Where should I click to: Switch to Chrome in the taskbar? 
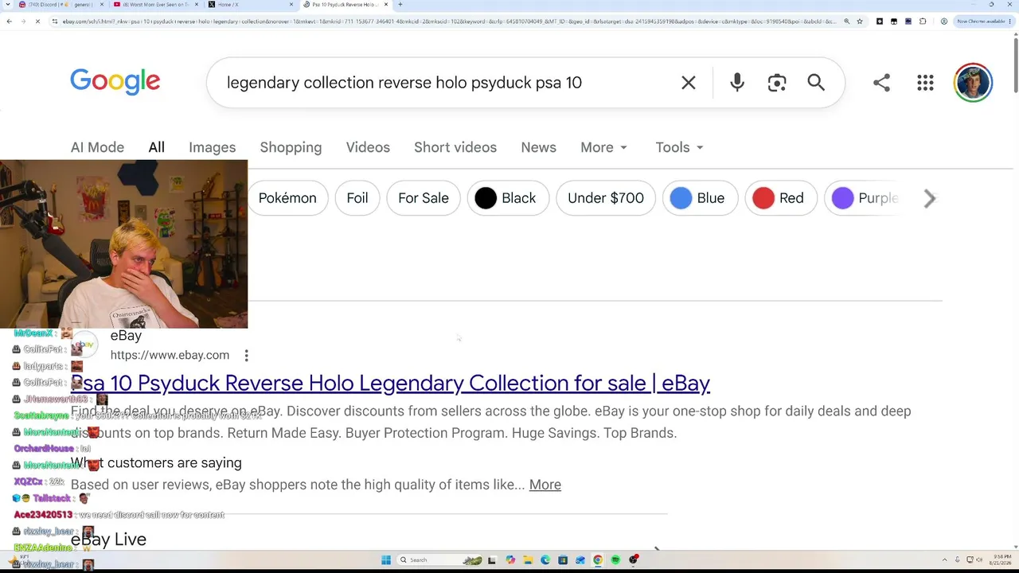coord(598,560)
